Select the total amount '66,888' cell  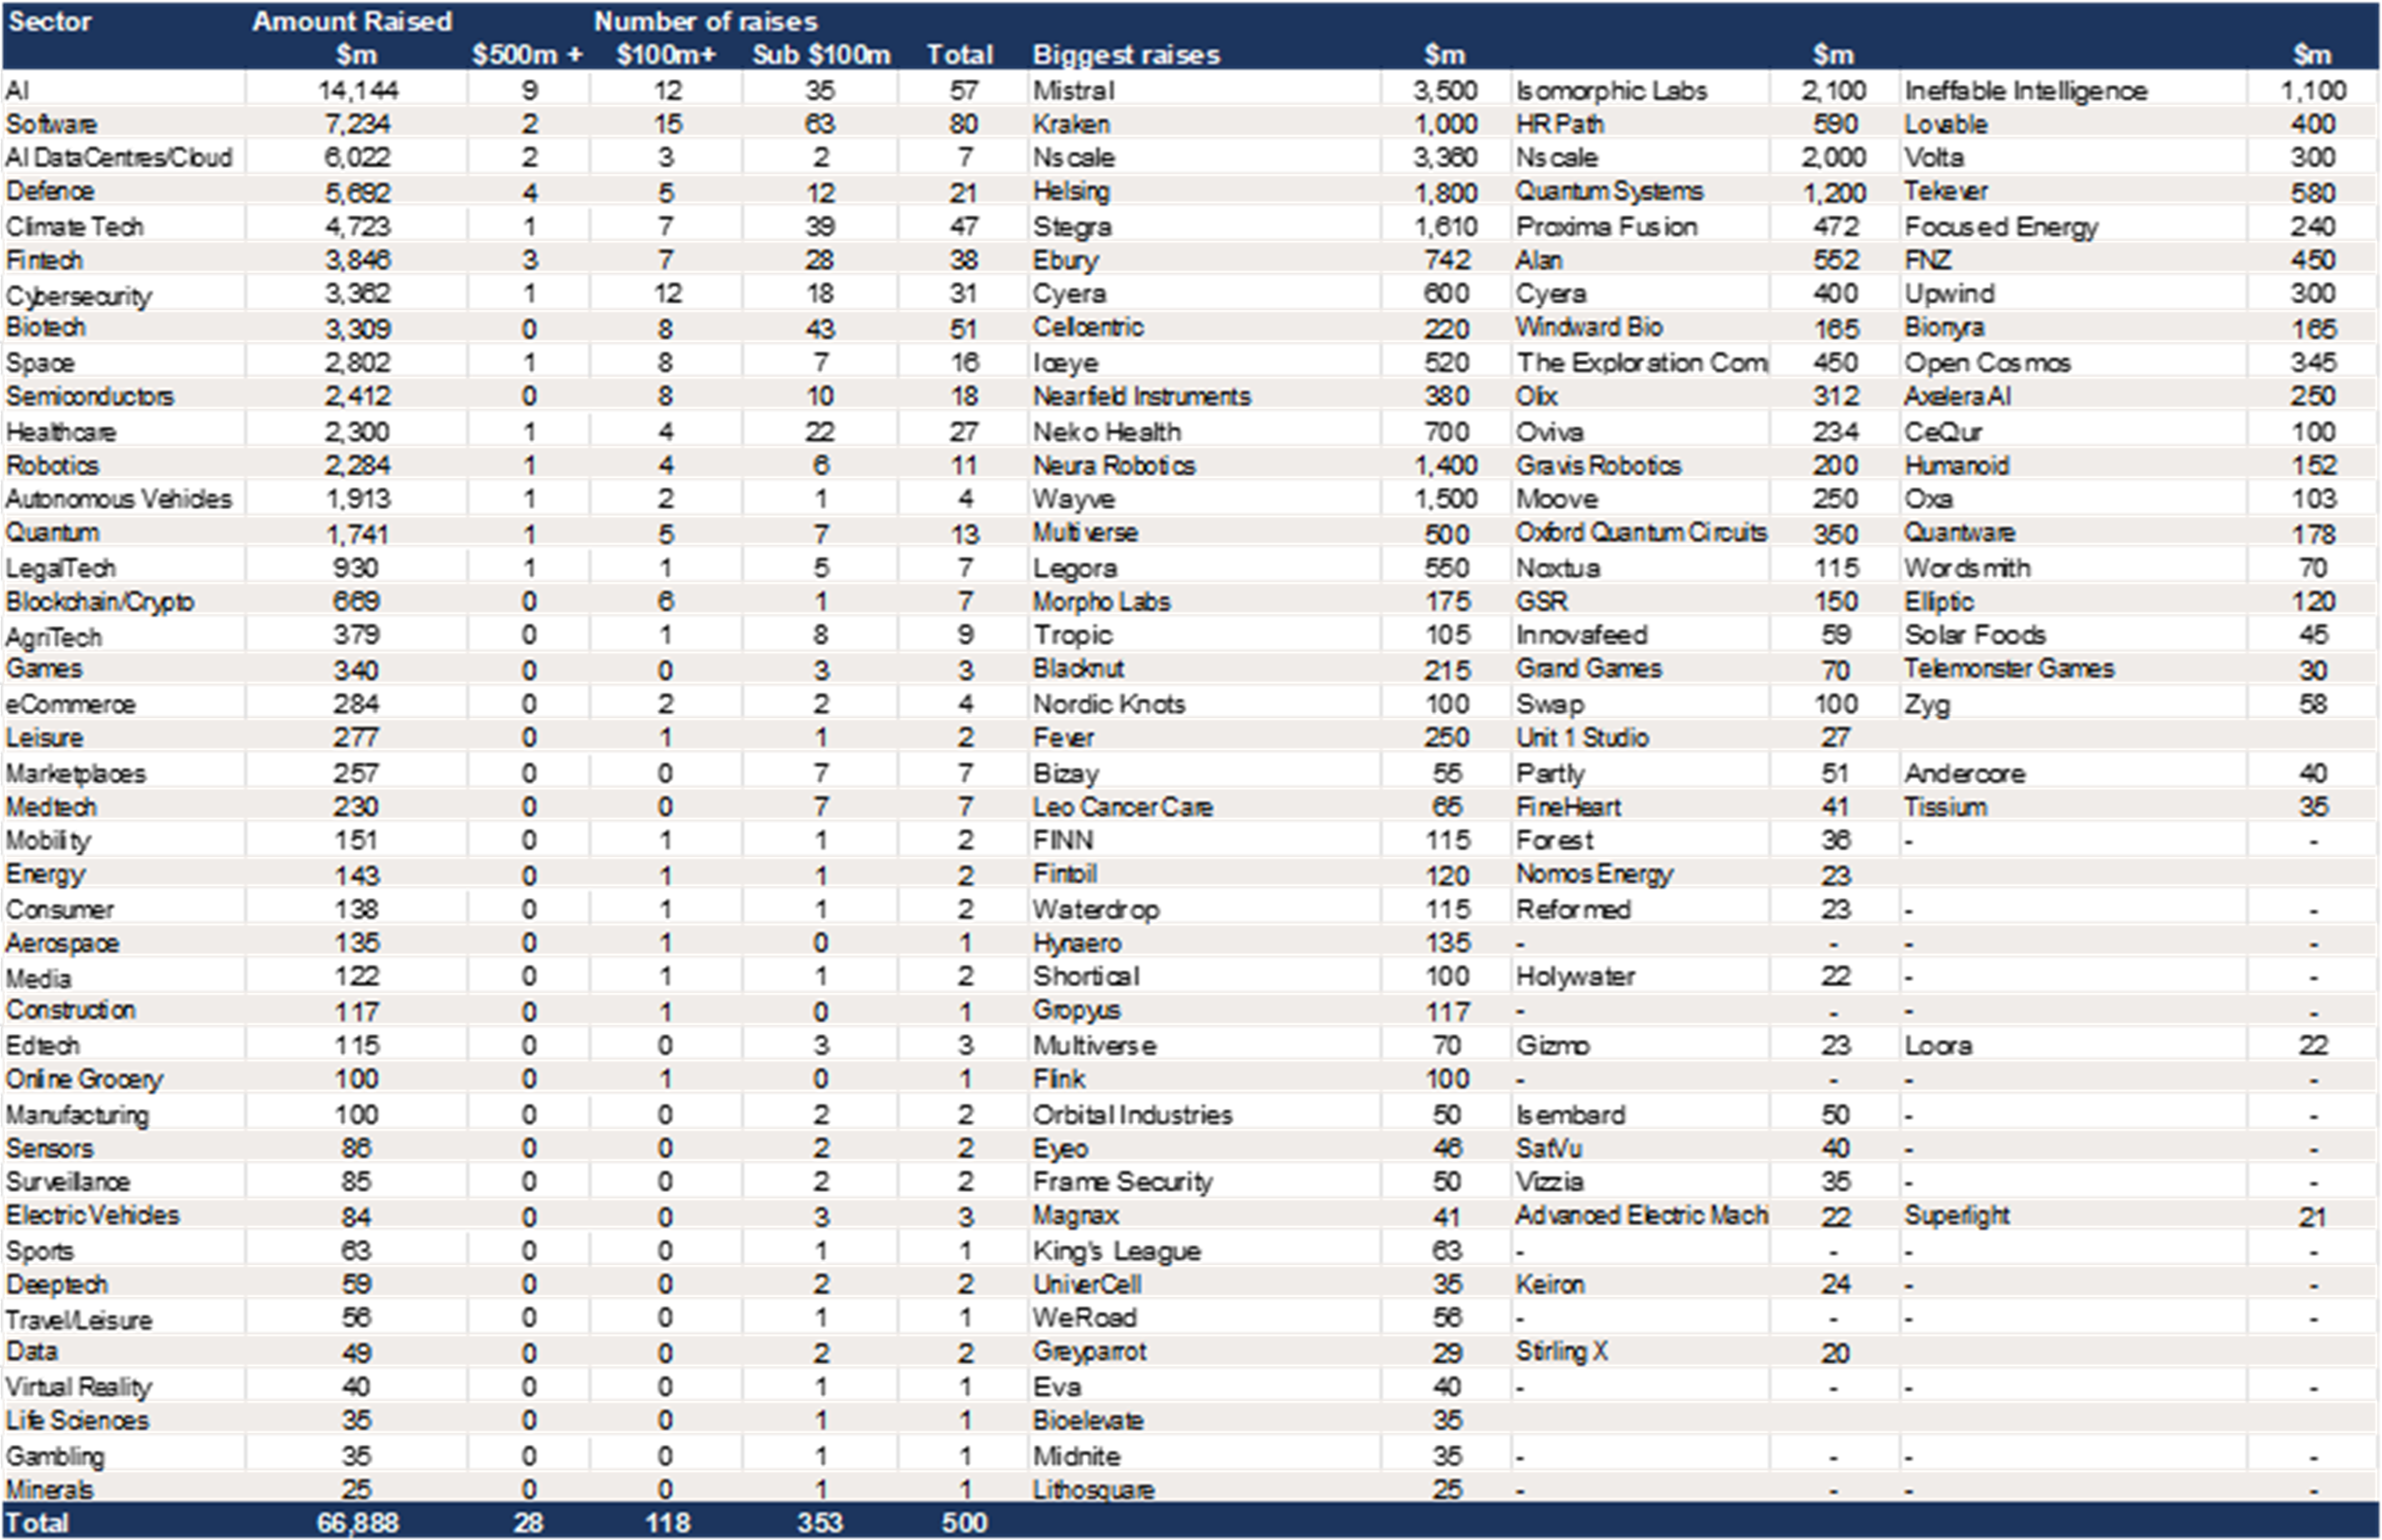click(357, 1522)
